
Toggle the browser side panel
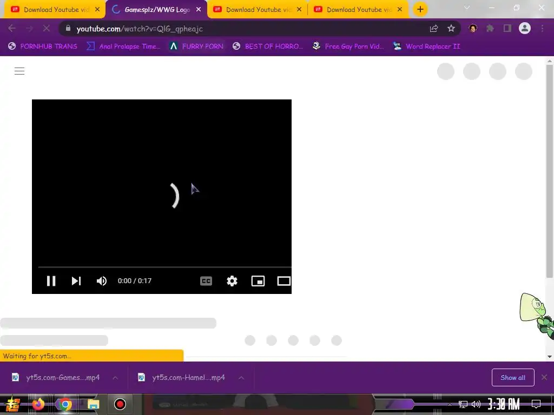[x=507, y=28]
